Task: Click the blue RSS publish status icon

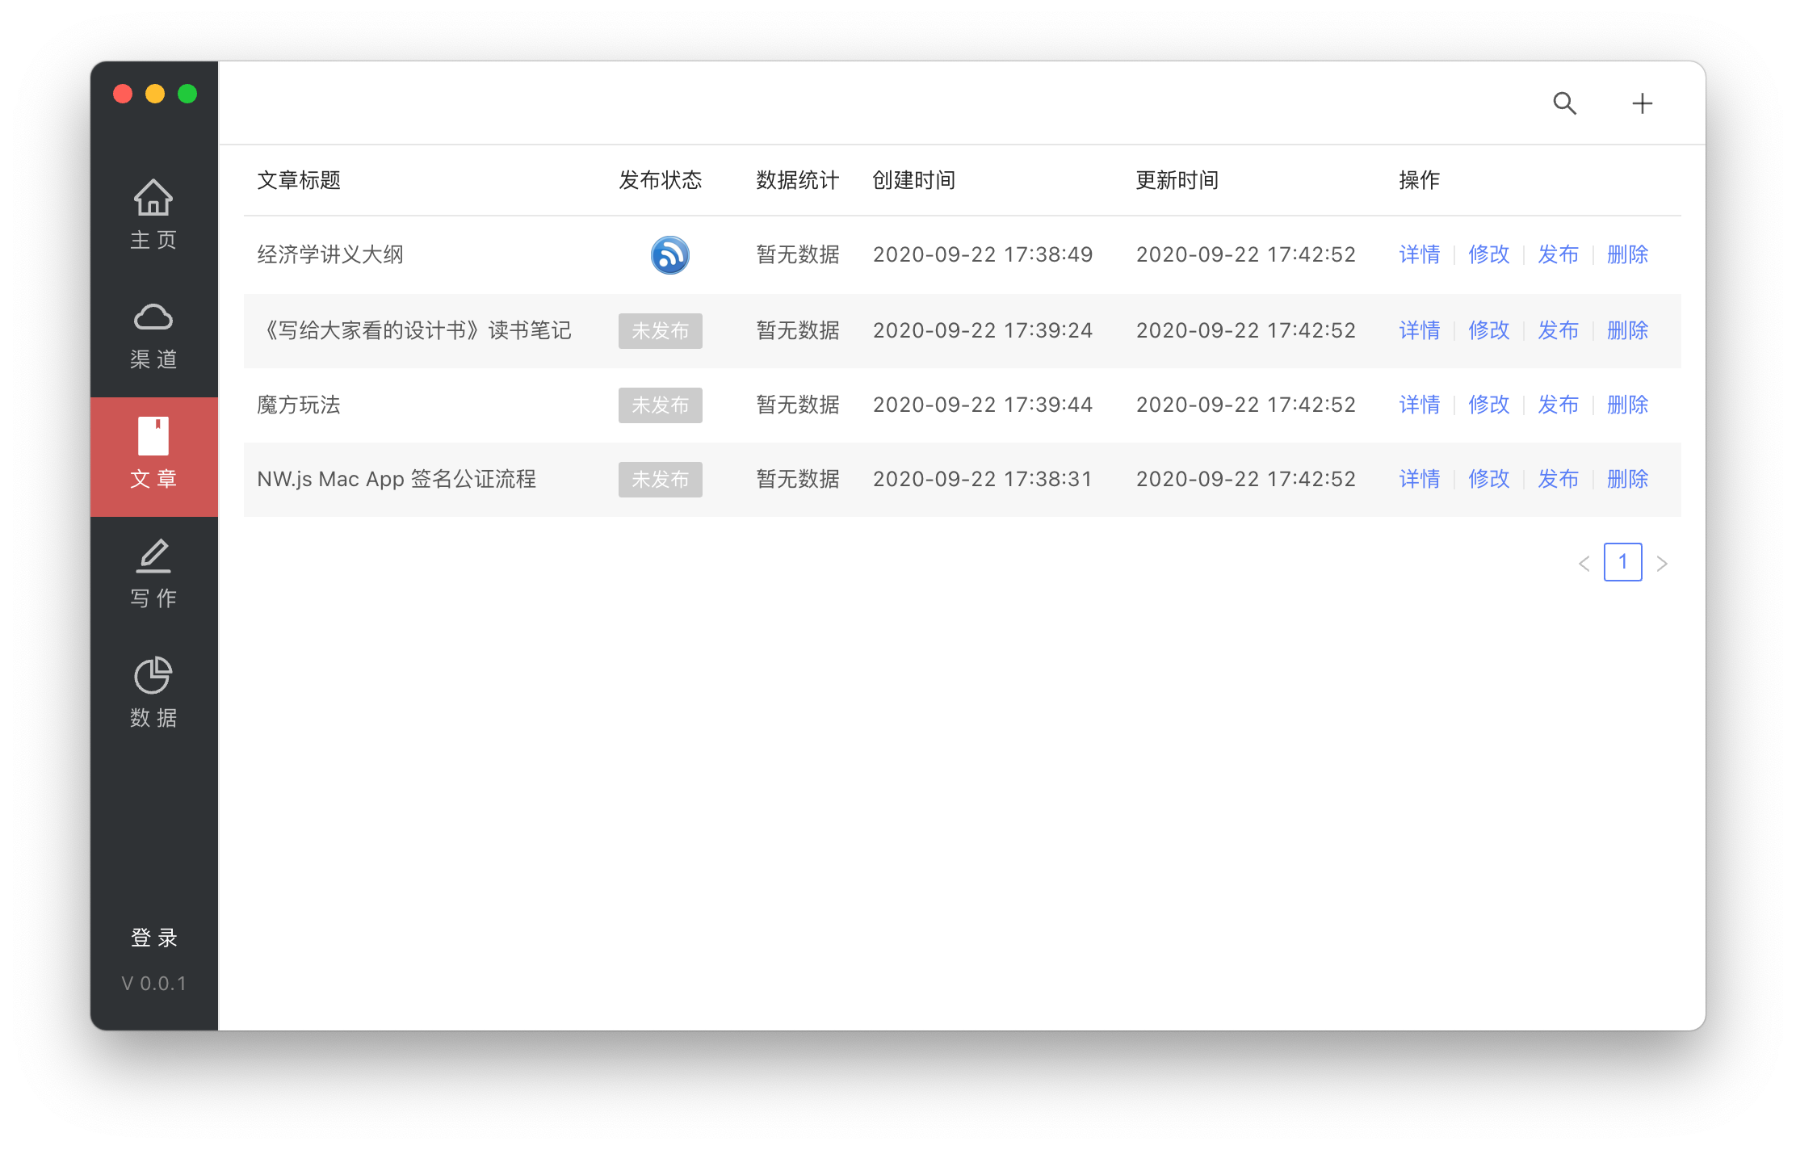Action: coord(669,255)
